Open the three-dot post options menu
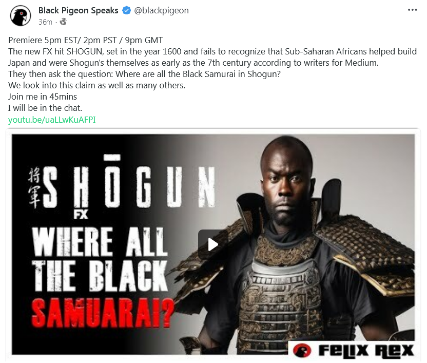This screenshot has height=363, width=427. 412,10
